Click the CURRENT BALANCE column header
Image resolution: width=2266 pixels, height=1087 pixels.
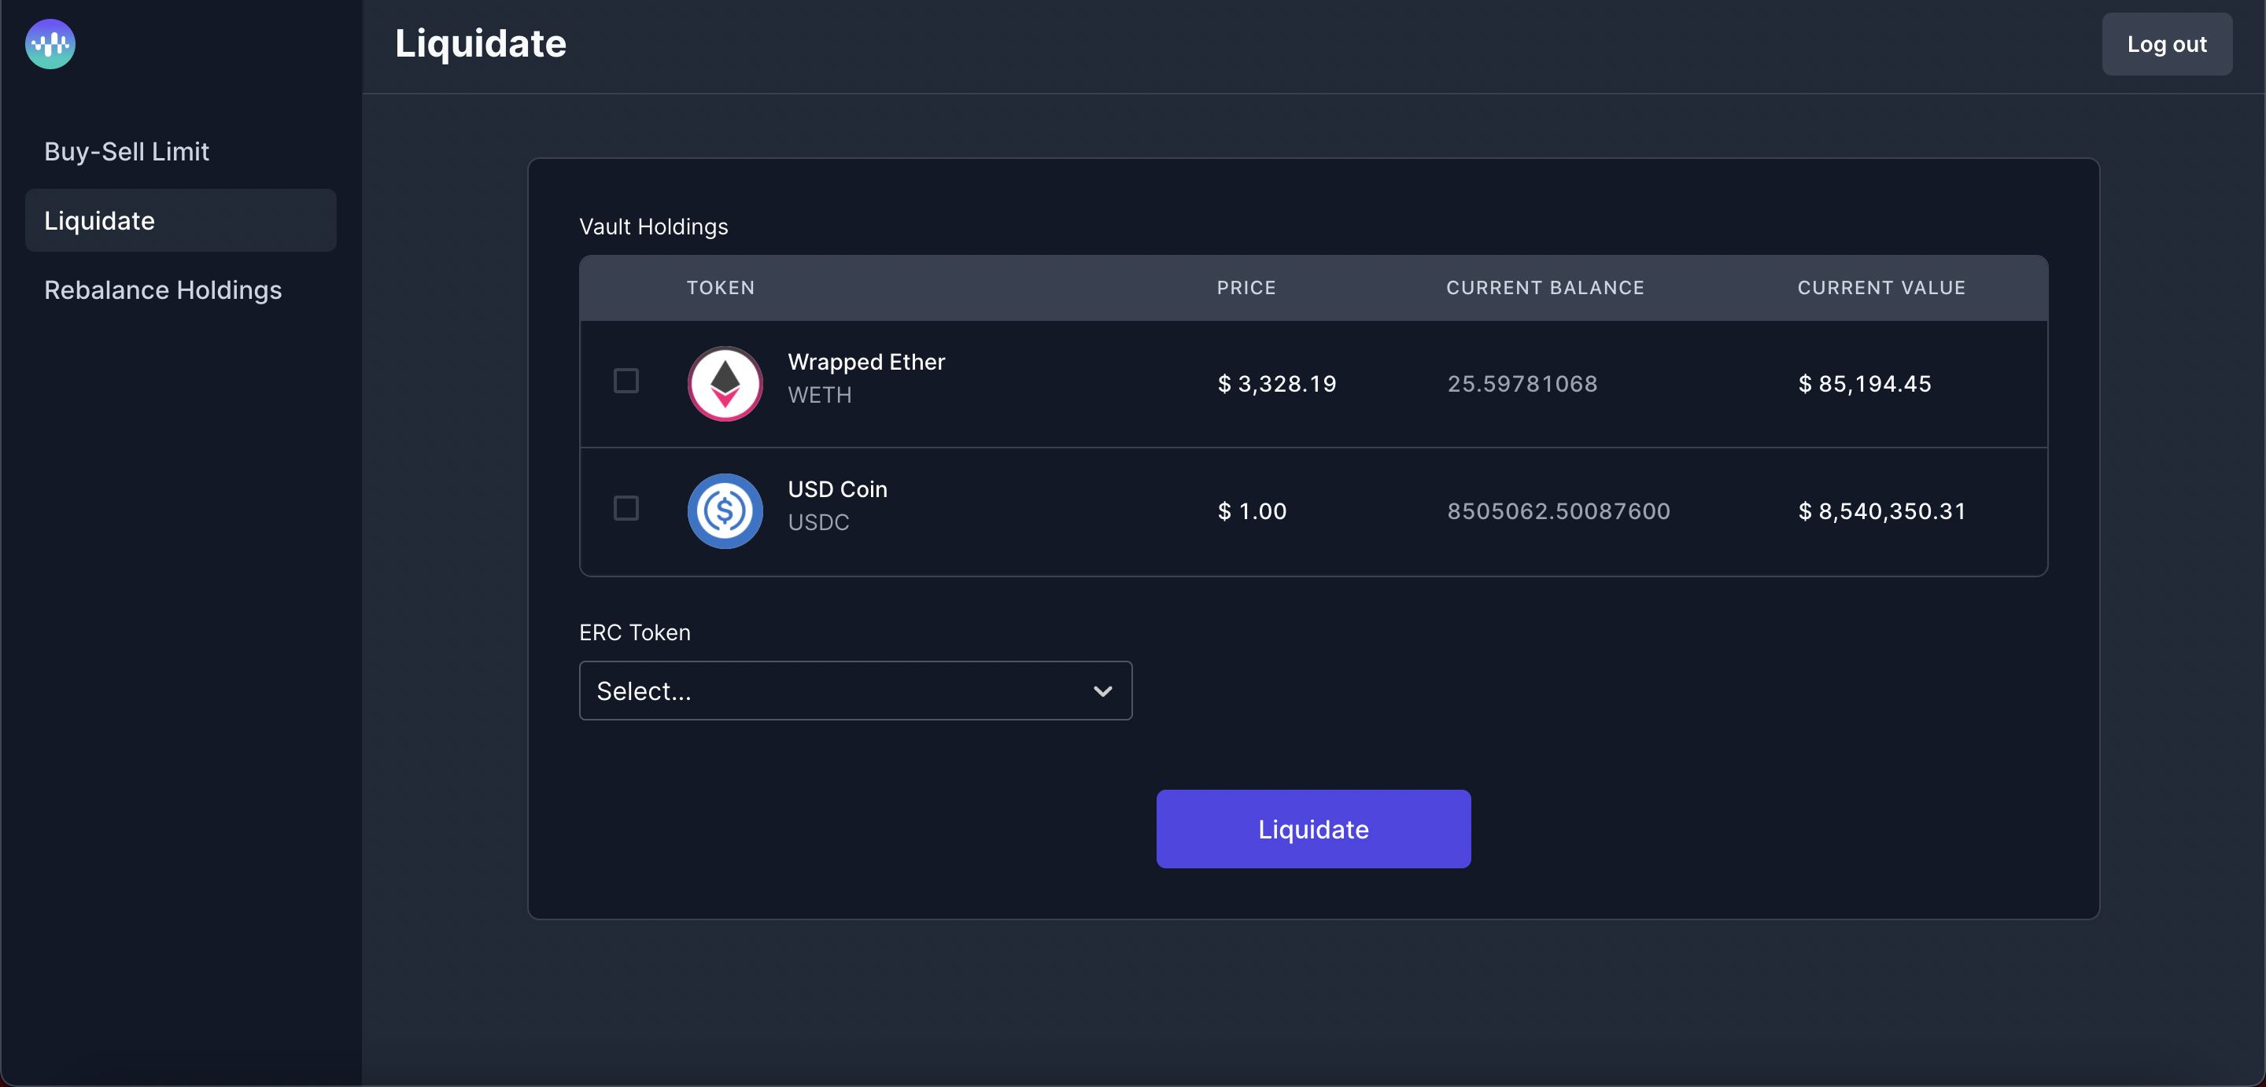click(x=1544, y=288)
